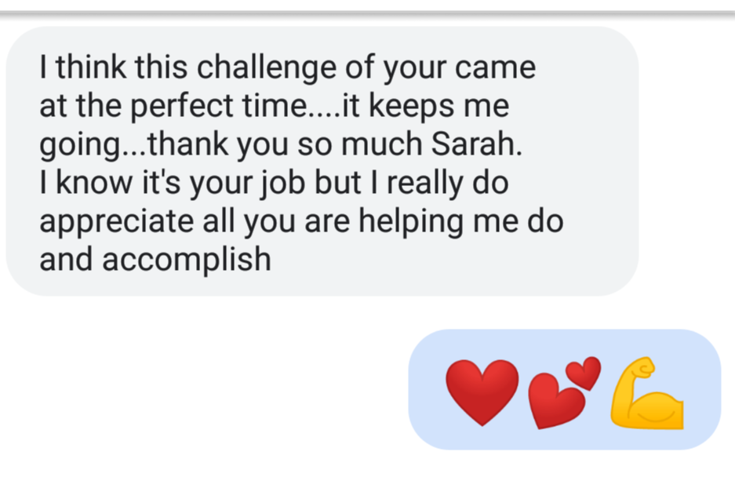Tap the red heart emoji

(482, 393)
